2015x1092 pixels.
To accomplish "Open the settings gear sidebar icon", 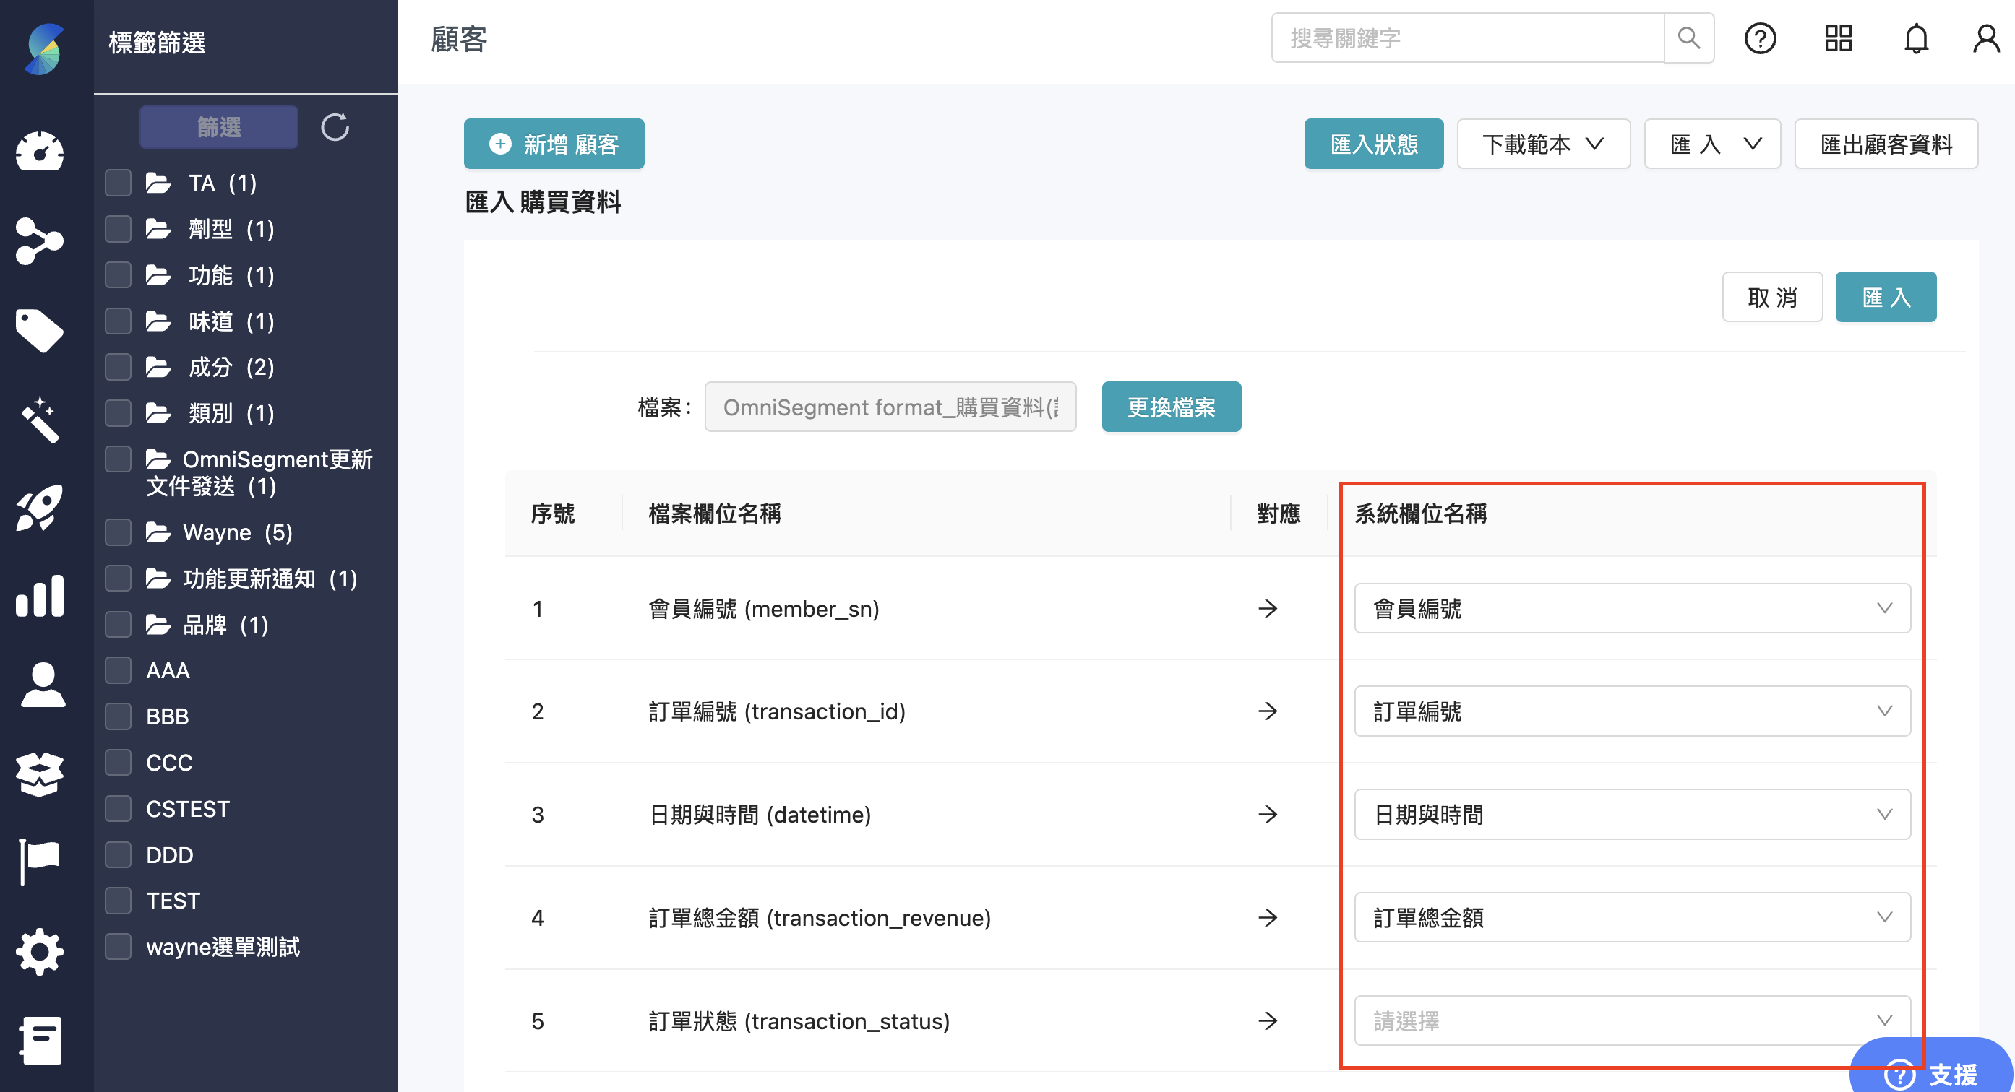I will 39,951.
